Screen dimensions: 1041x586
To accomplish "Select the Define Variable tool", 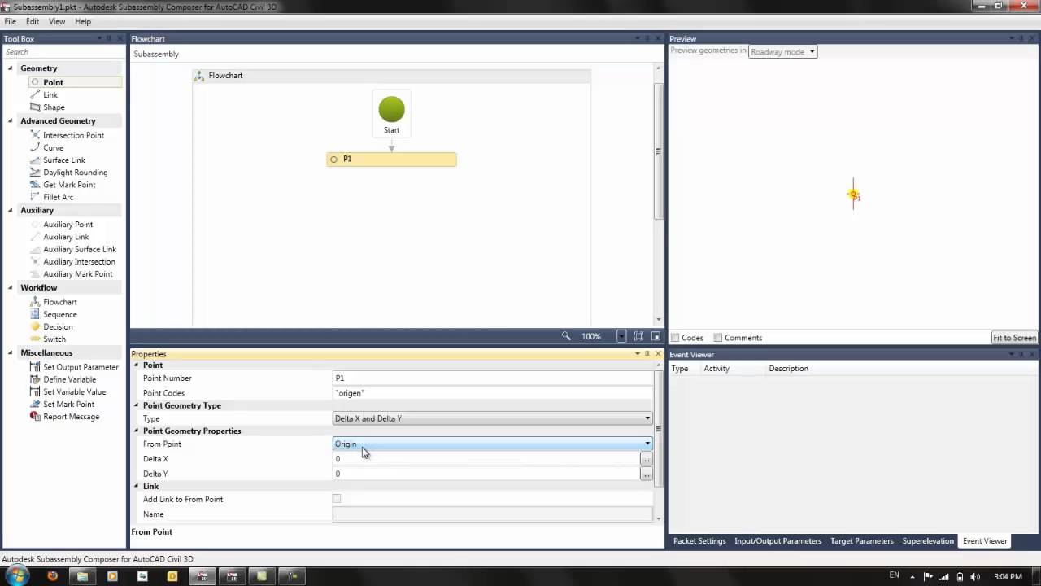I will pos(69,378).
